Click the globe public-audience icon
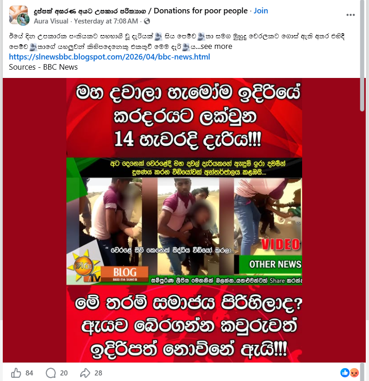 click(147, 21)
